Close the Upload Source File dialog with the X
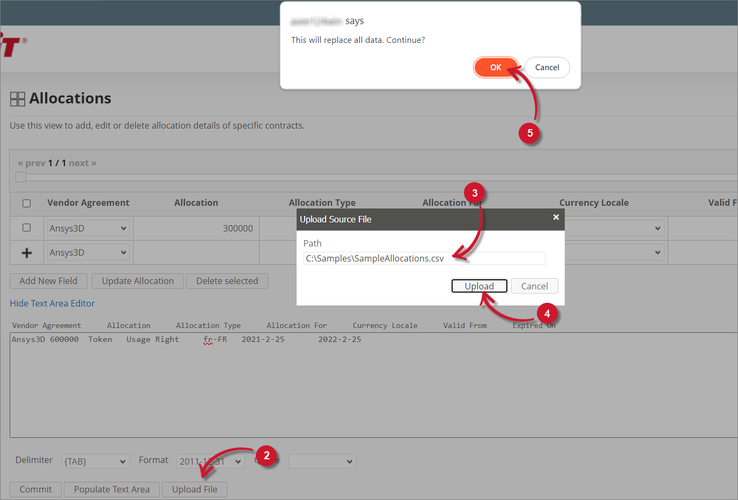 point(556,218)
